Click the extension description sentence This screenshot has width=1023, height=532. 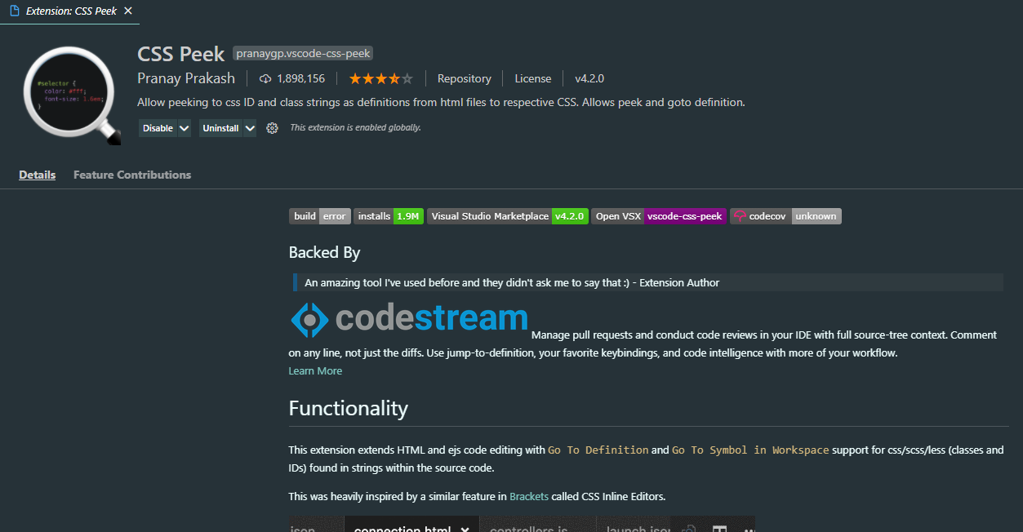point(441,103)
